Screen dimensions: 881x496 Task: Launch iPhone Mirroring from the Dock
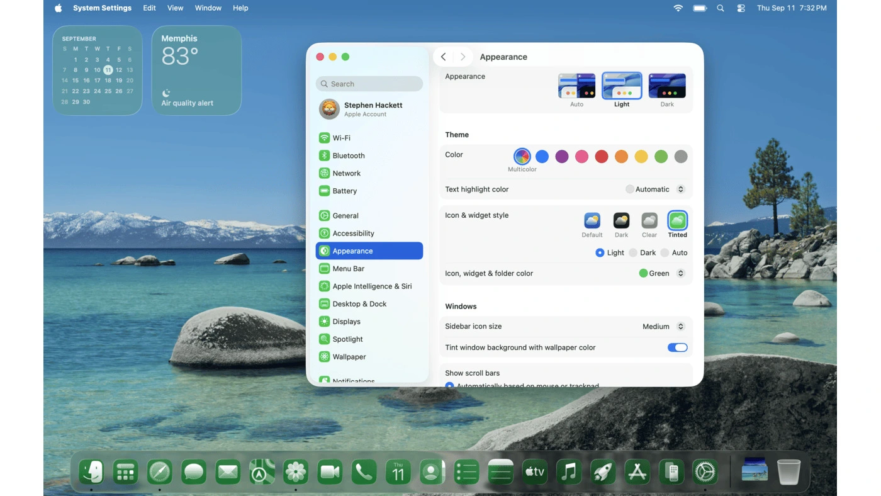[x=671, y=471]
